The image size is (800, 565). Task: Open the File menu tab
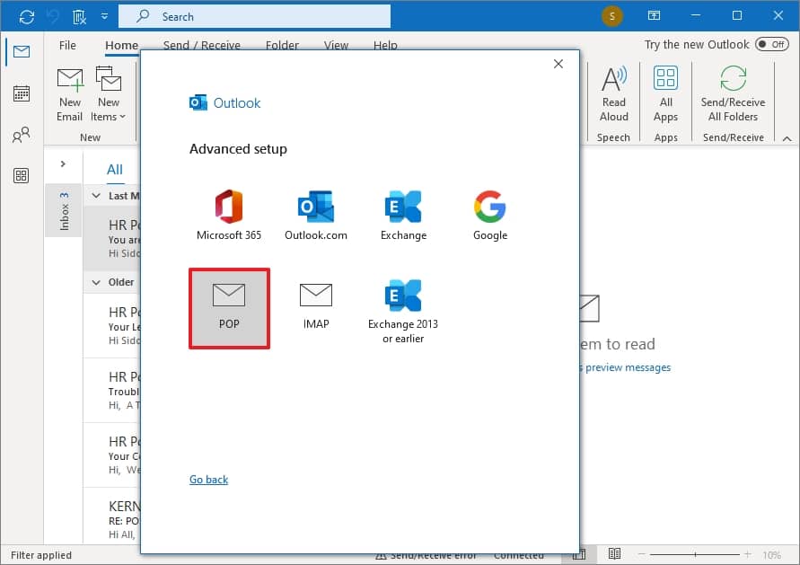[x=67, y=45]
